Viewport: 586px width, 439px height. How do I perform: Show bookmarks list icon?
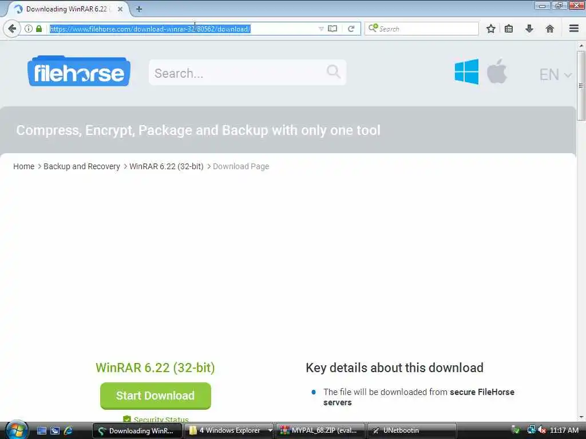tap(509, 29)
